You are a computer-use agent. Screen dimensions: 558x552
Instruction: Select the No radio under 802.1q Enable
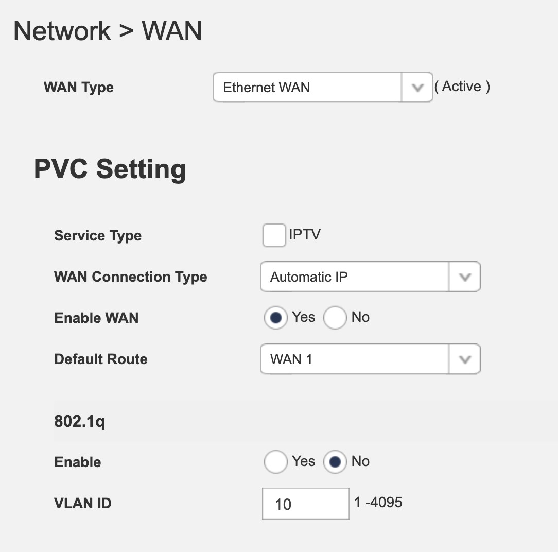[x=335, y=462]
